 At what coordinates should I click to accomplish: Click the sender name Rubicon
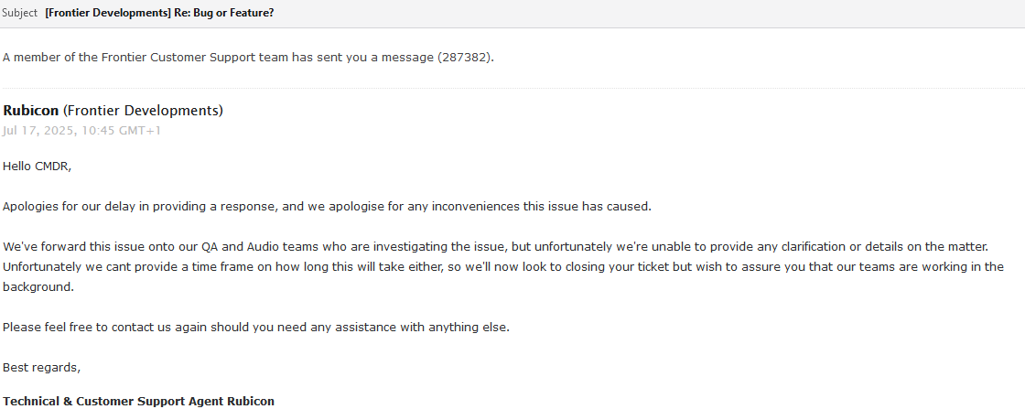pos(31,111)
